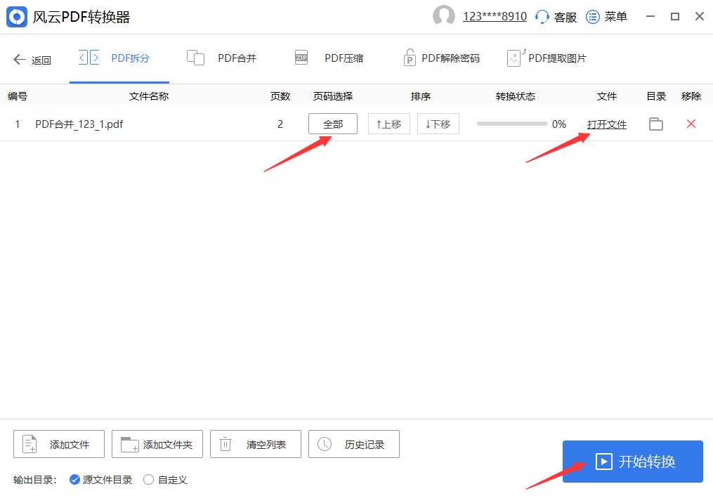The width and height of the screenshot is (713, 503).
Task: Move file down with ↓下移
Action: (x=438, y=124)
